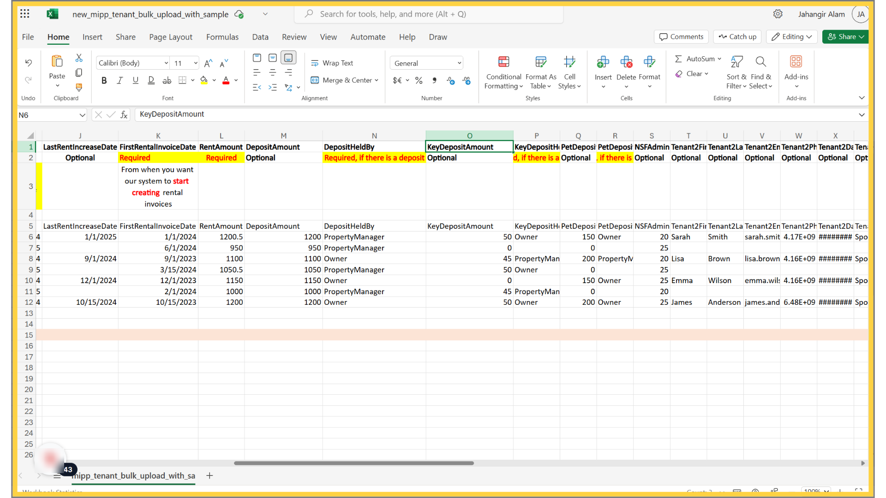886x498 pixels.
Task: Increase font size with the larger A icon
Action: [209, 63]
